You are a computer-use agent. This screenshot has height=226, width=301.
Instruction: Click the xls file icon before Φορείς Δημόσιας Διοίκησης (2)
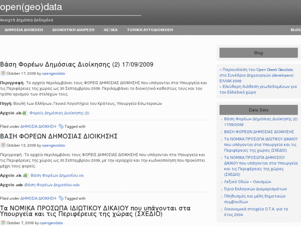tap(24, 113)
